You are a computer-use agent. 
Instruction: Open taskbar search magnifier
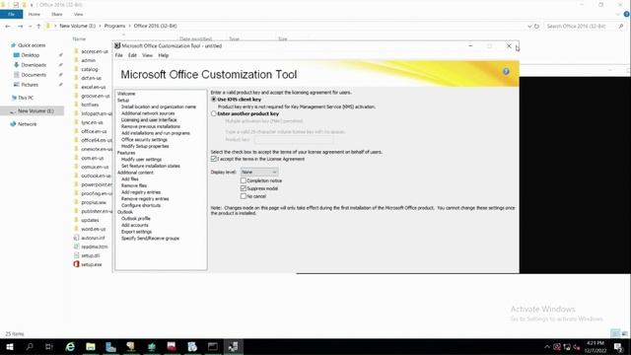(30, 346)
